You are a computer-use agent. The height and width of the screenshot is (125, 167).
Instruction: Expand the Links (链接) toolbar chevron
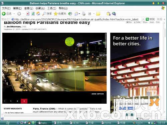(165, 19)
